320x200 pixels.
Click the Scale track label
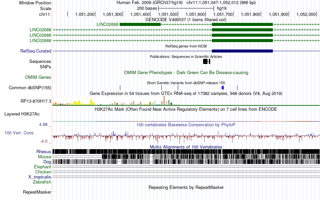coord(45,8)
